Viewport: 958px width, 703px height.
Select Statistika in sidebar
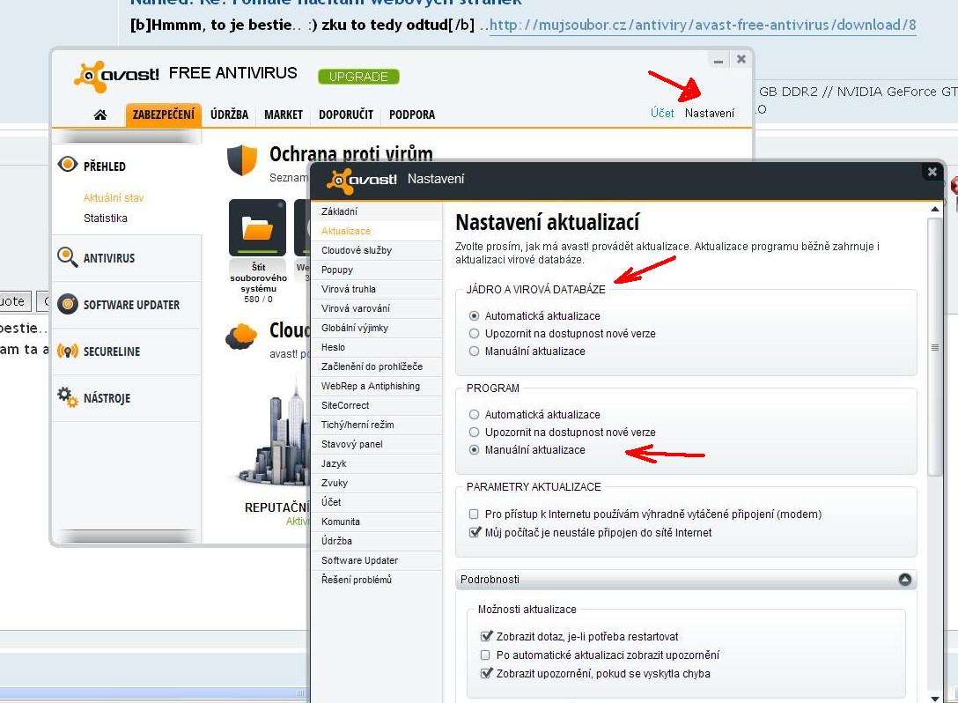pos(106,218)
